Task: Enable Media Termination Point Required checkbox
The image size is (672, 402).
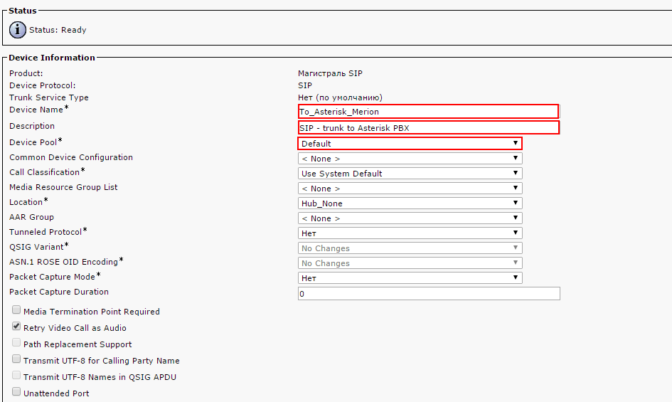Action: point(16,310)
